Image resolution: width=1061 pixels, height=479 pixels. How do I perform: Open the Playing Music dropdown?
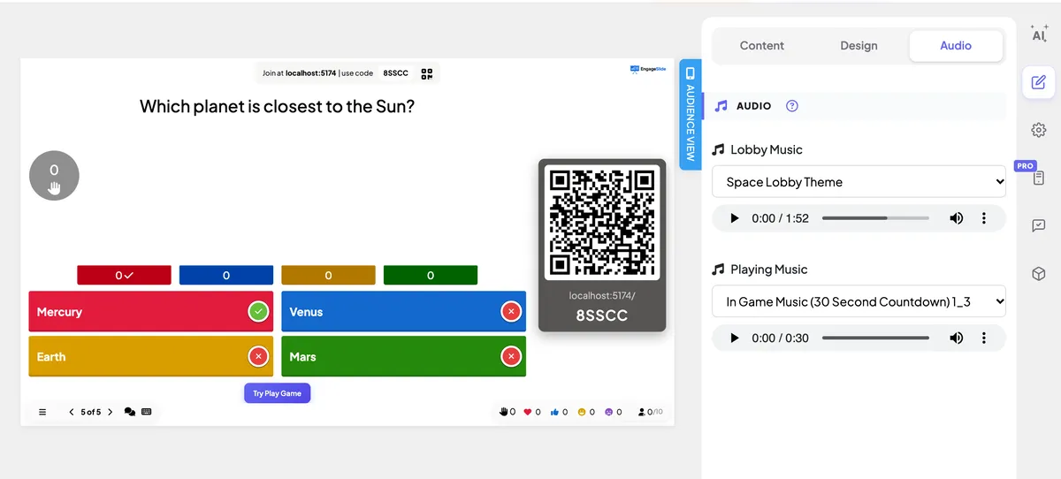pos(859,301)
